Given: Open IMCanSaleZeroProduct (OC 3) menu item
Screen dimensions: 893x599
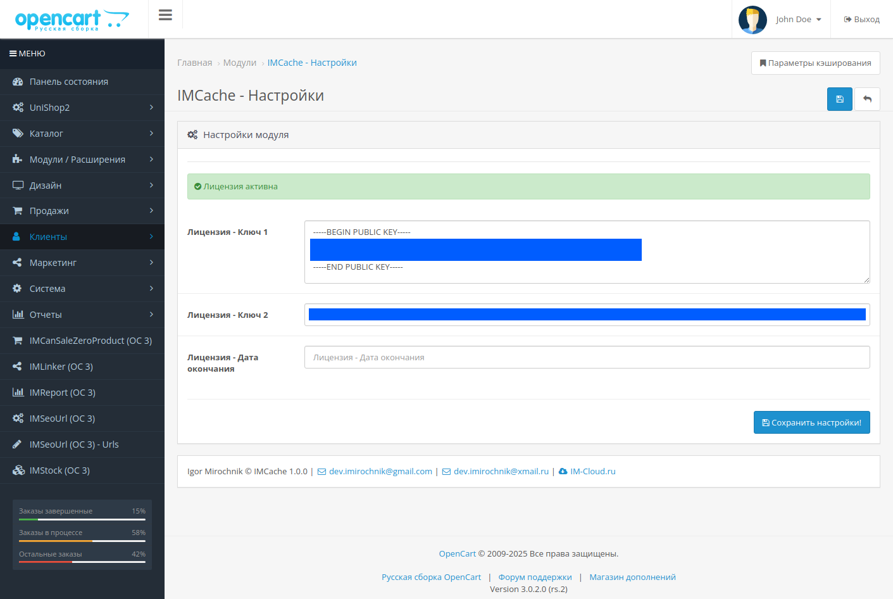Looking at the screenshot, I should coord(82,341).
